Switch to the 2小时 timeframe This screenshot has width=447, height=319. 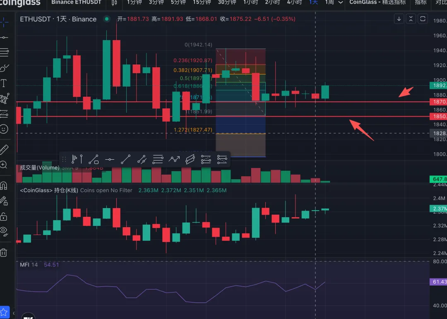click(272, 2)
